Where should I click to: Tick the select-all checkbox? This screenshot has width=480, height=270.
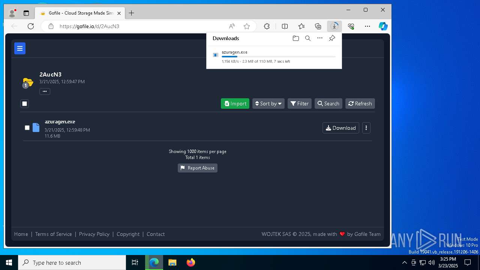[x=25, y=103]
